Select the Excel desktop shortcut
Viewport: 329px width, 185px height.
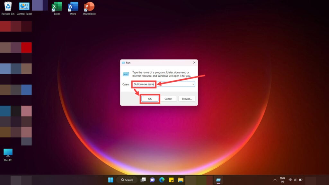pyautogui.click(x=57, y=8)
